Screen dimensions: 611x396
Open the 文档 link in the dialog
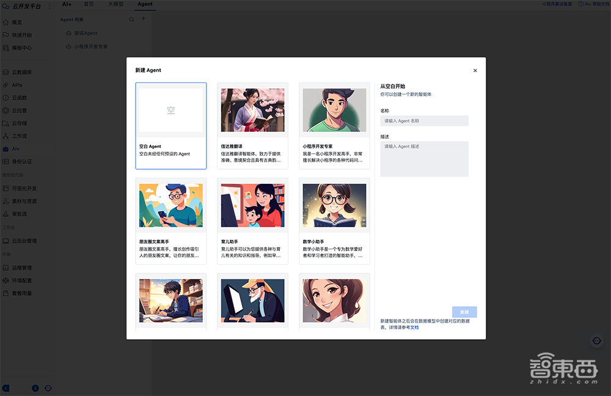(415, 327)
